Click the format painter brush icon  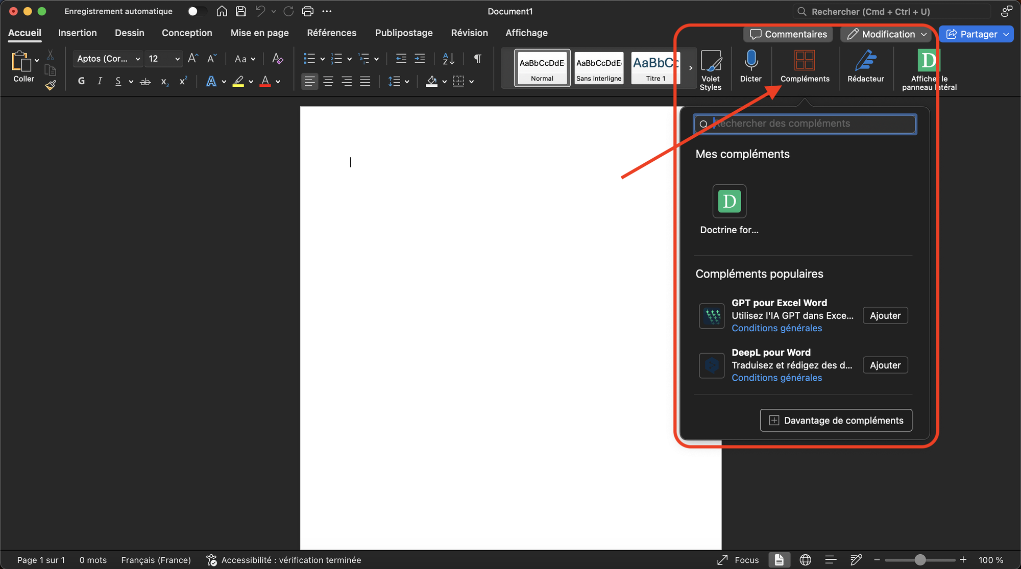tap(51, 85)
